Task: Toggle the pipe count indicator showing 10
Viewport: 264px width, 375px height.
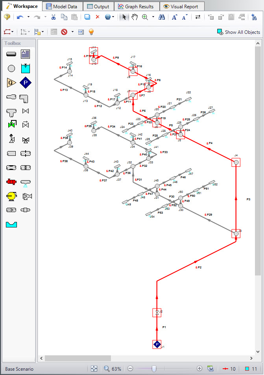Action: tap(229, 369)
